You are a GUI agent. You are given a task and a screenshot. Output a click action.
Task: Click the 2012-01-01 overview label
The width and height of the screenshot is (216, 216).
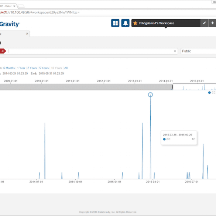(x=104, y=81)
